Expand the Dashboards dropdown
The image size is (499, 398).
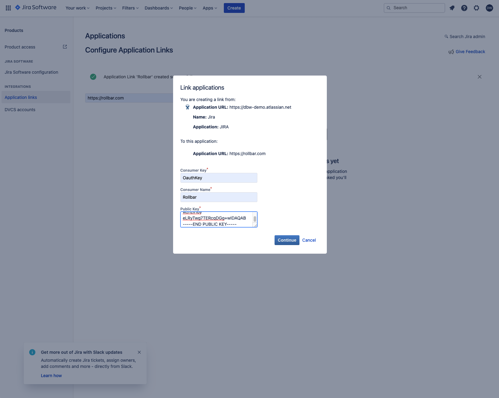tap(159, 8)
